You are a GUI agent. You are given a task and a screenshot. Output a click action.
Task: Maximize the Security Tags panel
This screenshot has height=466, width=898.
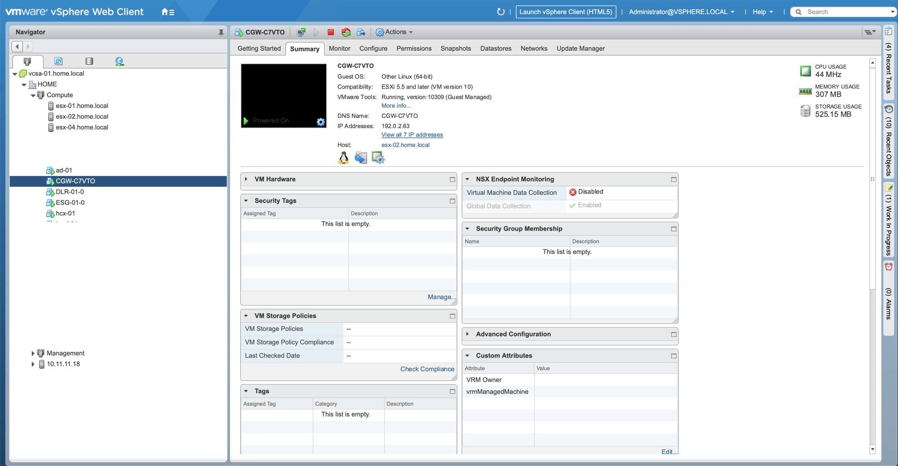coord(452,201)
